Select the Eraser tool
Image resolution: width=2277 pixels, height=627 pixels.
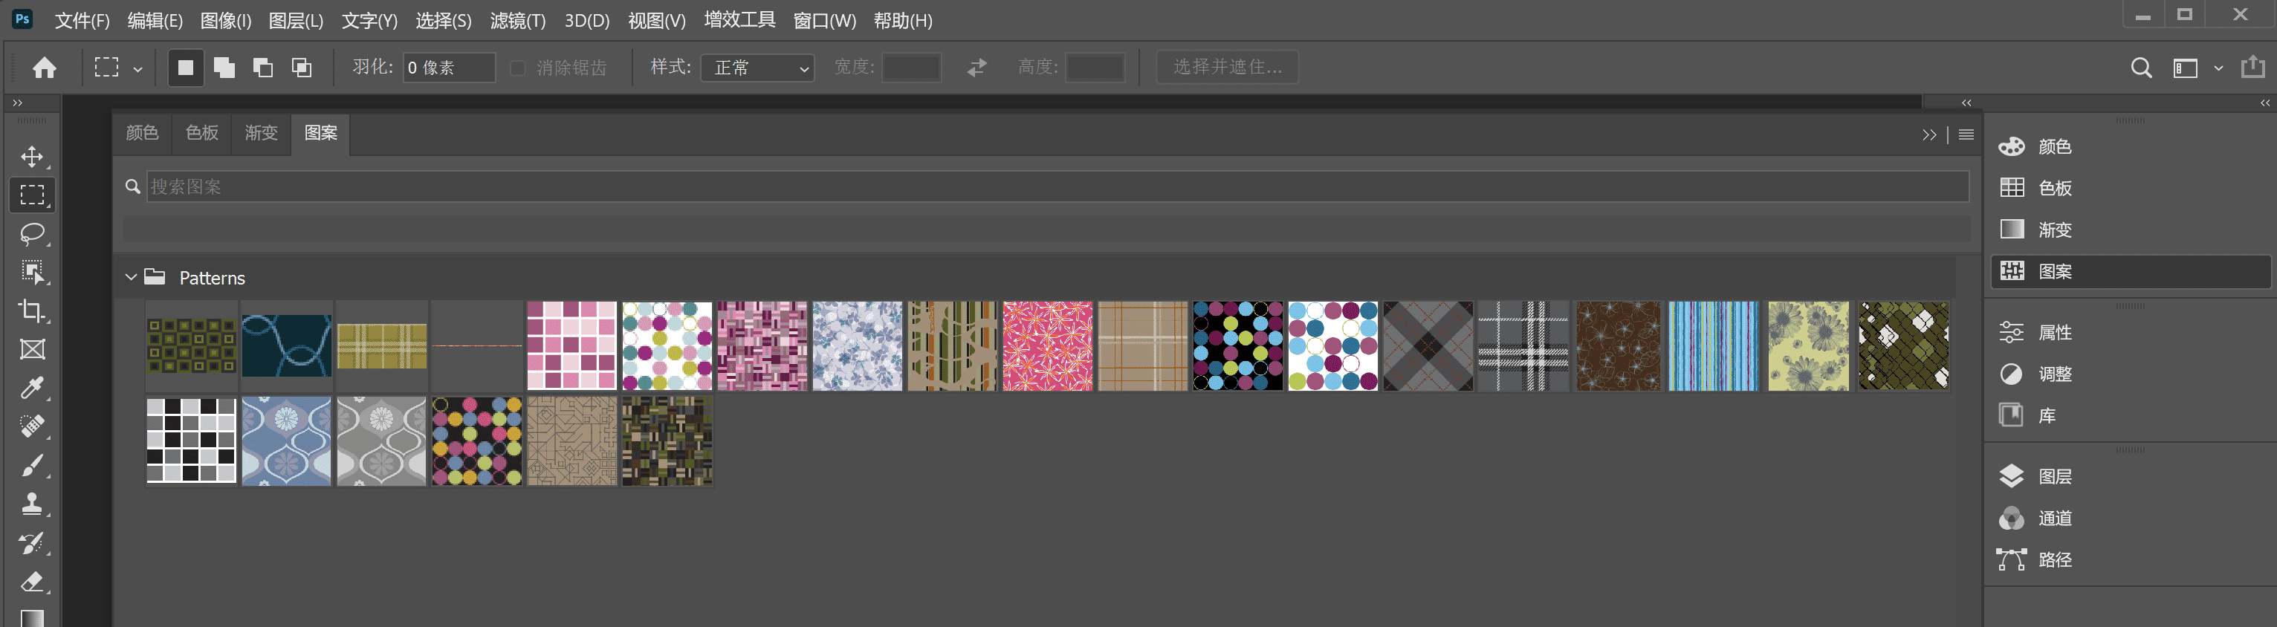pos(33,582)
